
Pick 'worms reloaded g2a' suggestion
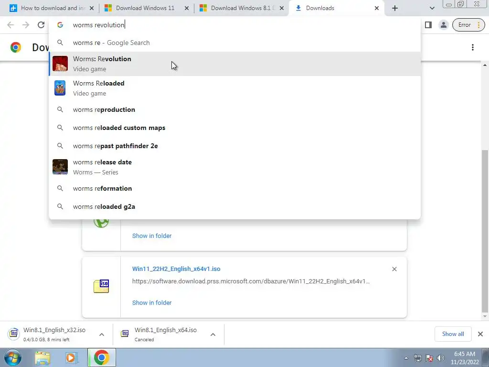tap(234, 206)
